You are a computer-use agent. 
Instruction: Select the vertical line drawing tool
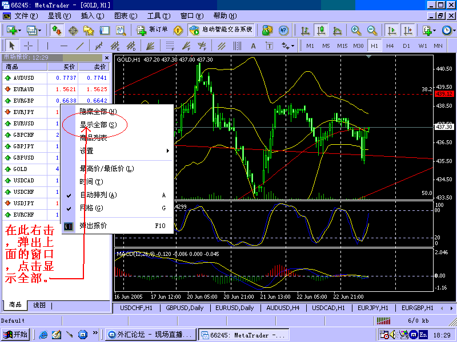click(x=47, y=46)
